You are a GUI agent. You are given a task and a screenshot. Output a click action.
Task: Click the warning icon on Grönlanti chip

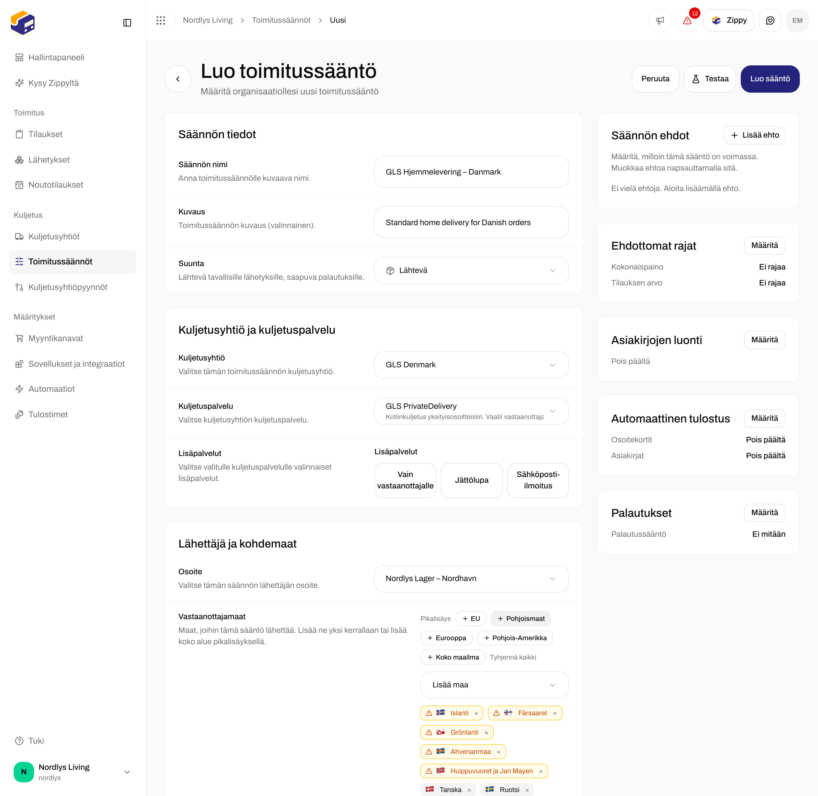(429, 732)
